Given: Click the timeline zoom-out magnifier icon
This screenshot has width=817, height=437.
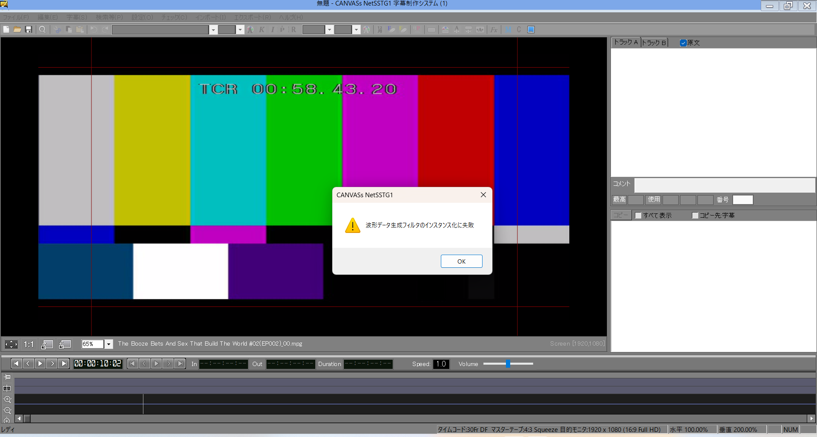Looking at the screenshot, I should tap(7, 411).
